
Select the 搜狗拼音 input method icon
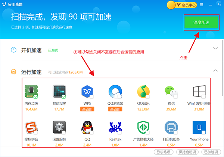pos(31,127)
